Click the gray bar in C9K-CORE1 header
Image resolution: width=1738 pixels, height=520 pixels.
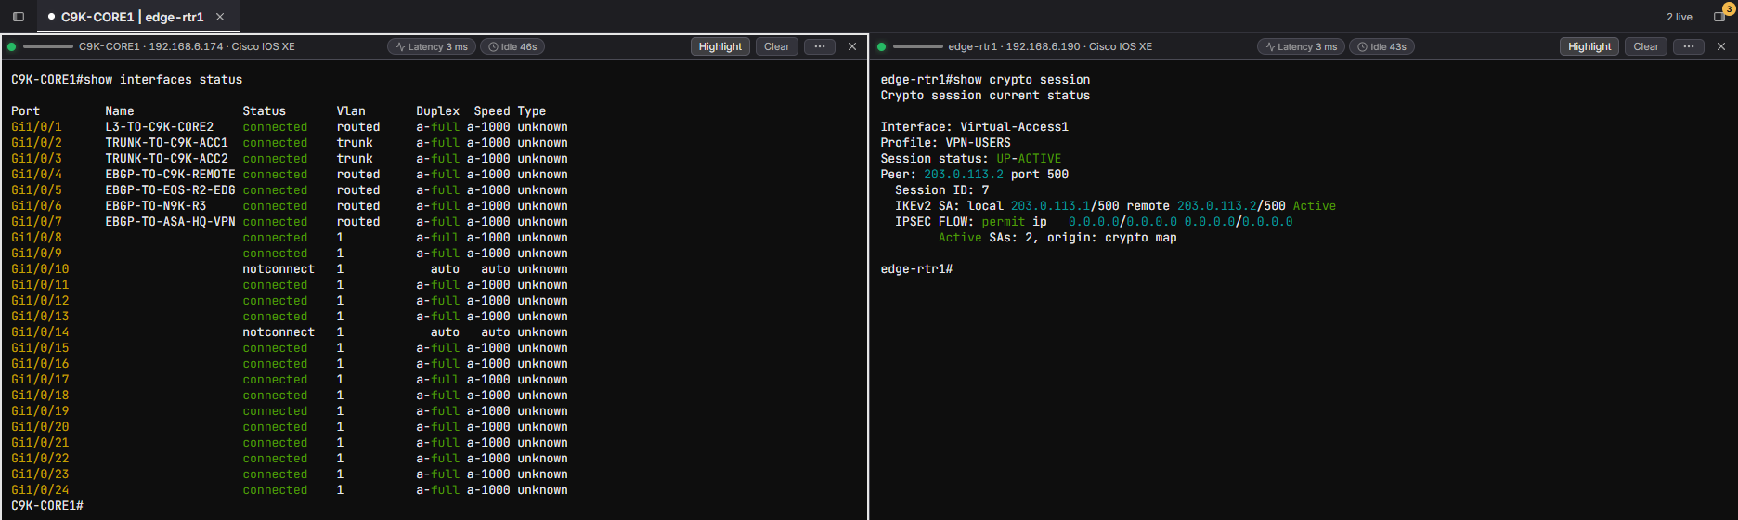point(48,46)
